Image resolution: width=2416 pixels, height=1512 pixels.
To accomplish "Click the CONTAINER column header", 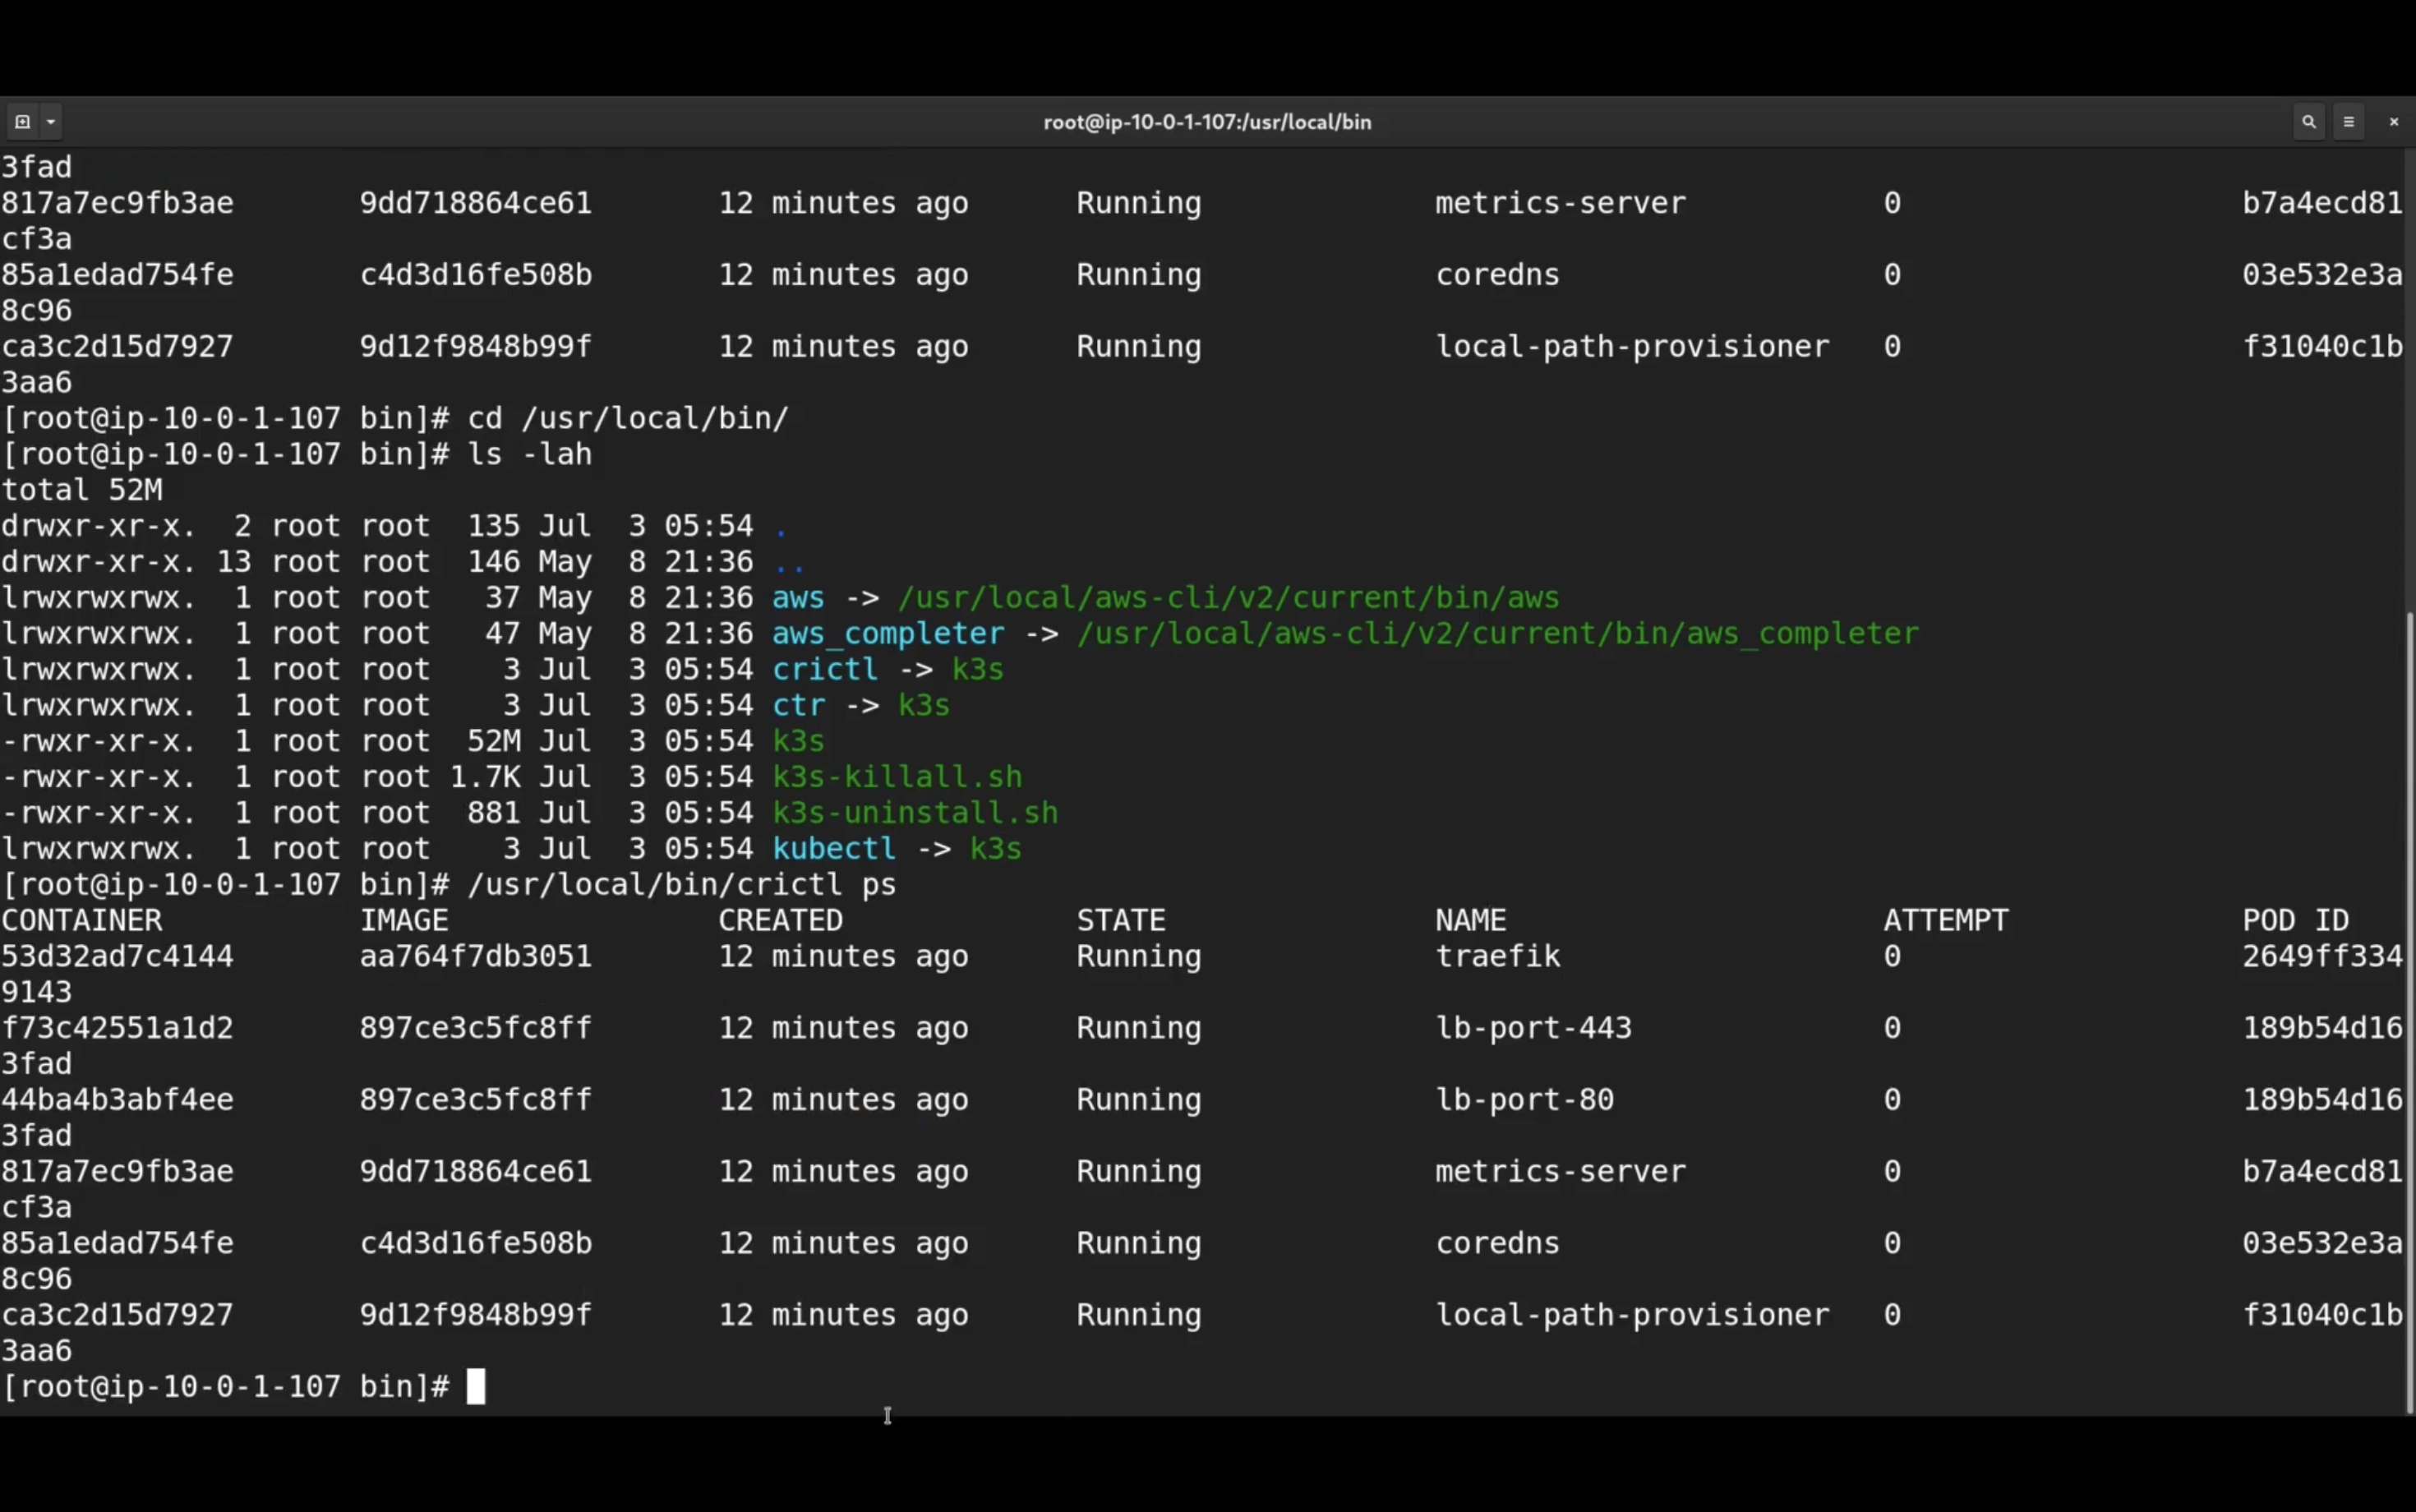I will pyautogui.click(x=82, y=921).
